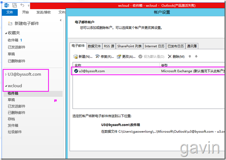Viewport: 226px width, 160px height.
Task: Collapse the wcloud mailbox tree
Action: pos(6,86)
